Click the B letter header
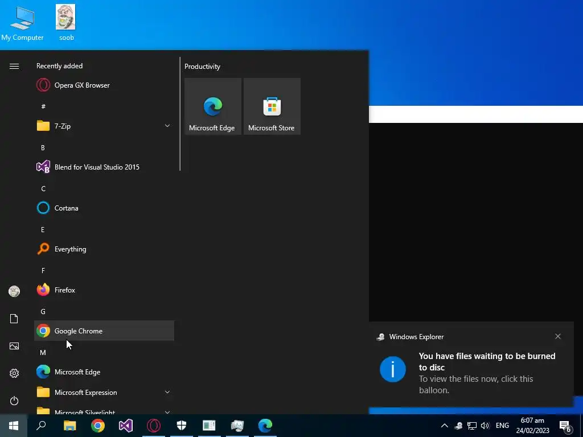Screen dimensions: 583x437 pyautogui.click(x=43, y=147)
